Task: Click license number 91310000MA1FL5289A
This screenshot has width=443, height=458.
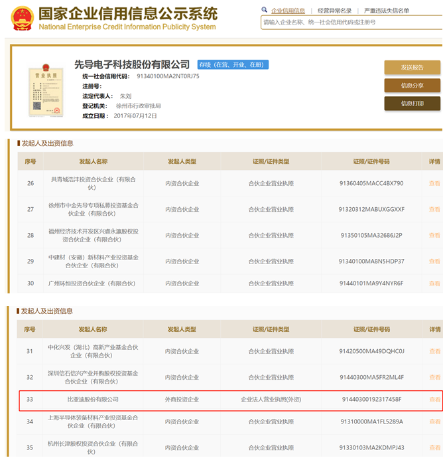Action: click(371, 421)
